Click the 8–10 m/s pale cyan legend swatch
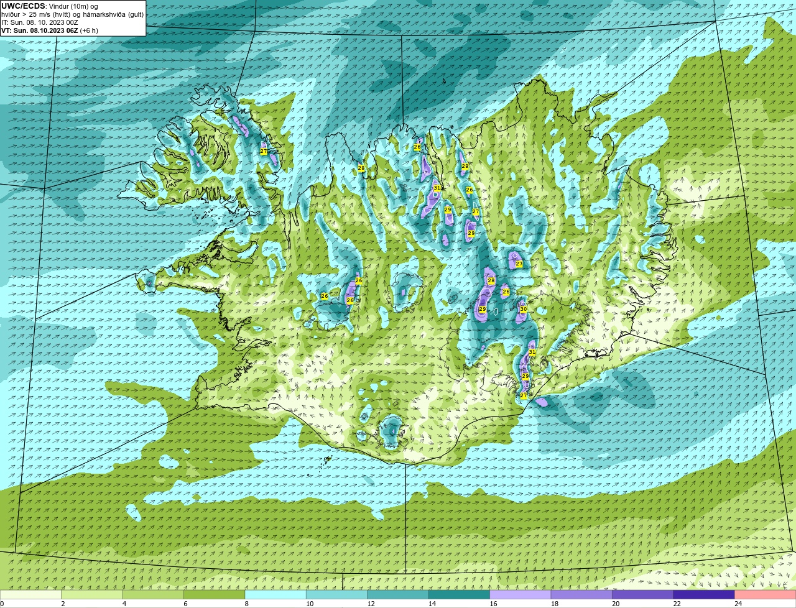796x608 pixels. 276,594
